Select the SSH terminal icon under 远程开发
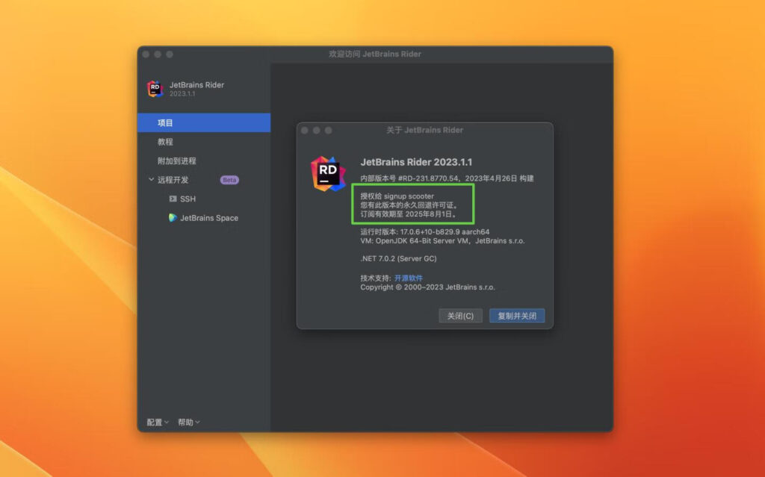 tap(173, 199)
